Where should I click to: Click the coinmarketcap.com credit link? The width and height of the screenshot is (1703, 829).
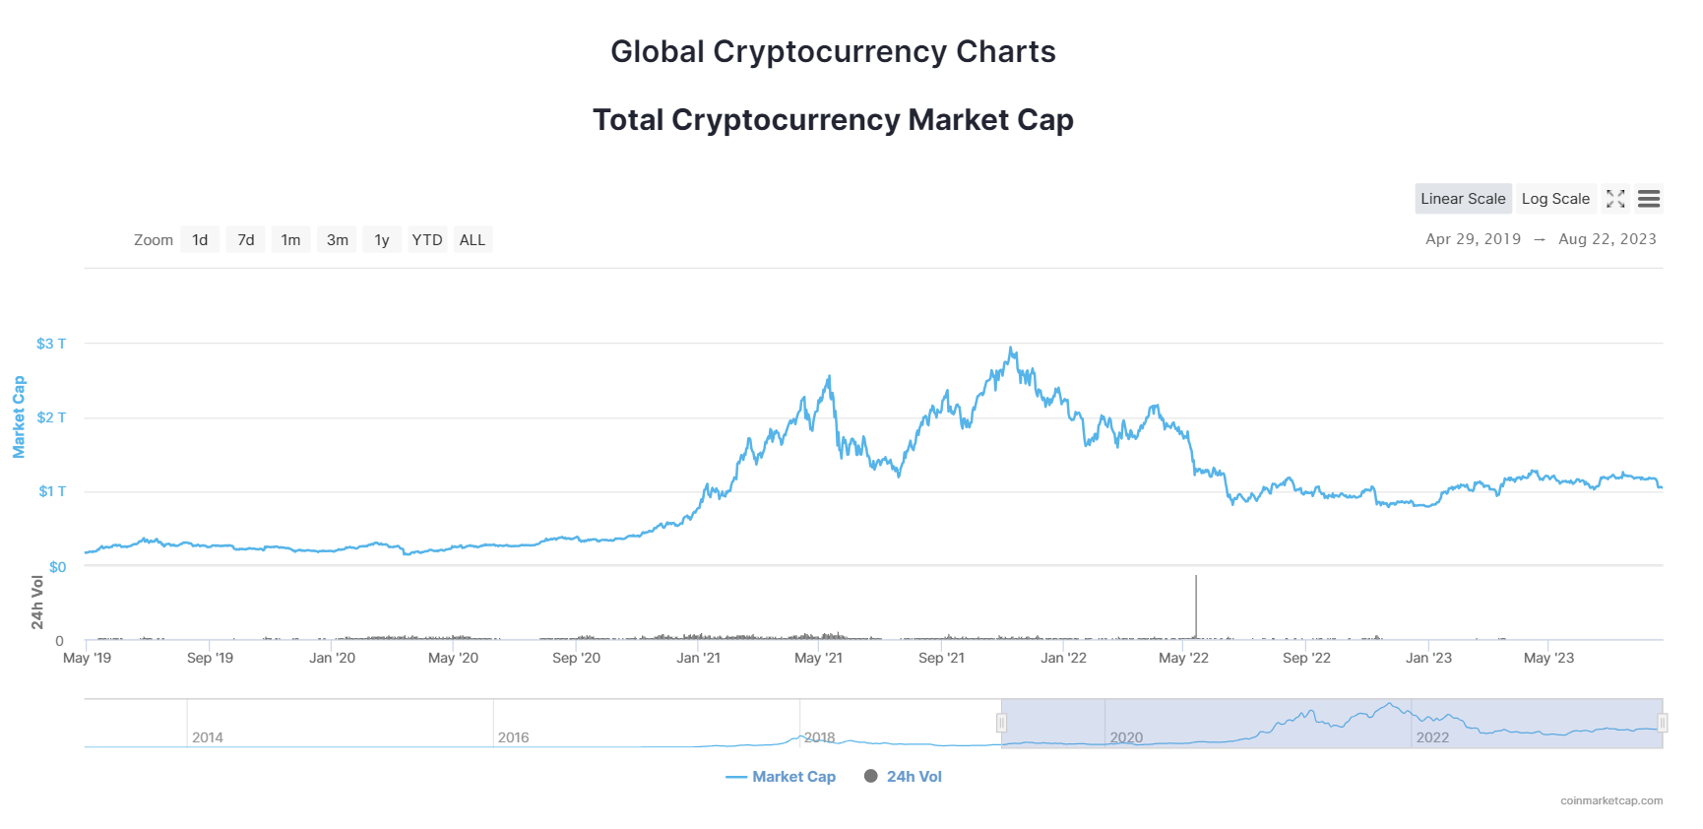click(x=1611, y=800)
